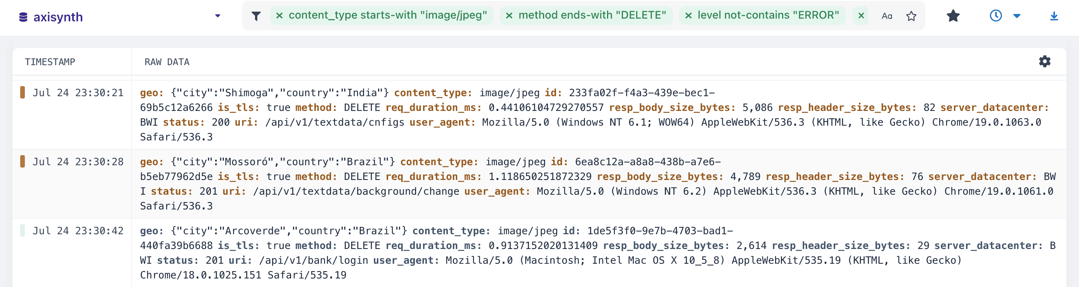The image size is (1079, 287).
Task: Remove the method ends-with DELETE filter
Action: pyautogui.click(x=509, y=16)
